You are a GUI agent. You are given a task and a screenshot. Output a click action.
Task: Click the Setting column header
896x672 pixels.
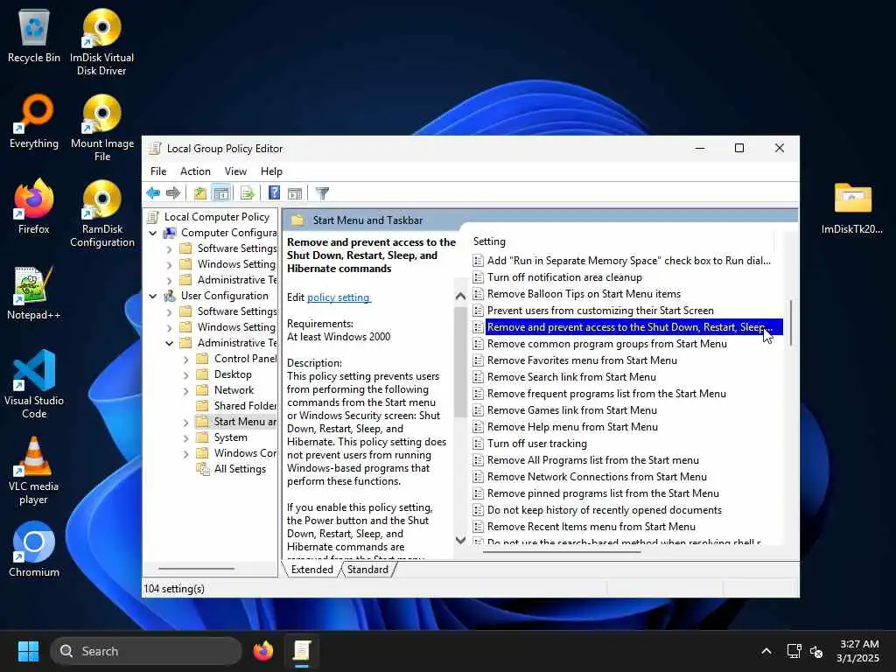point(623,241)
